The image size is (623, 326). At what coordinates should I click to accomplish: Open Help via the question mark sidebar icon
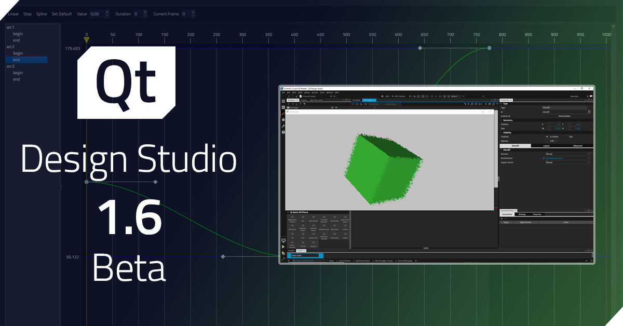click(x=283, y=132)
